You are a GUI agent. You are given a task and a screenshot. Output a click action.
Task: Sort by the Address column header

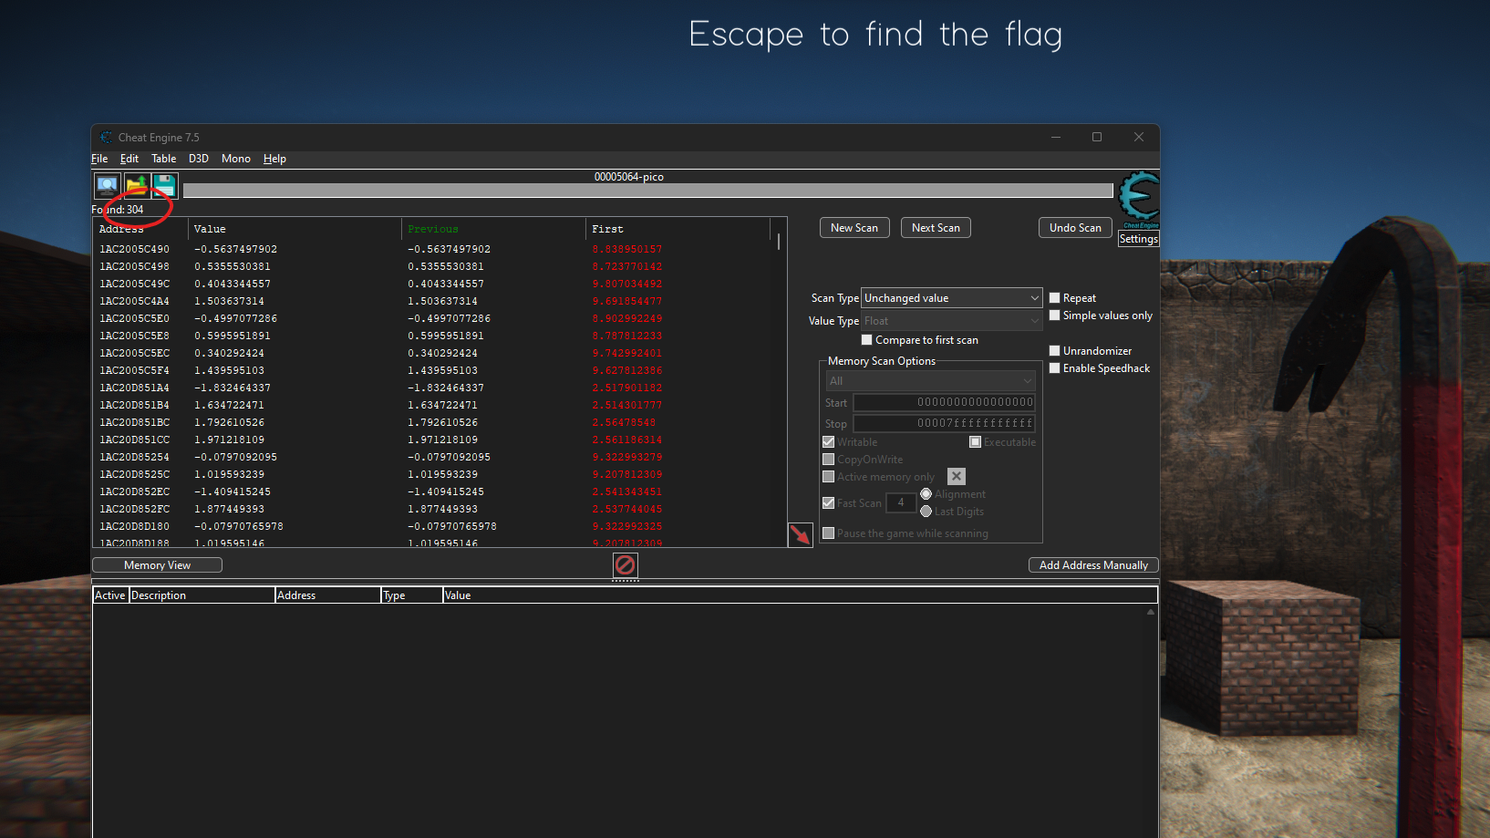click(140, 229)
